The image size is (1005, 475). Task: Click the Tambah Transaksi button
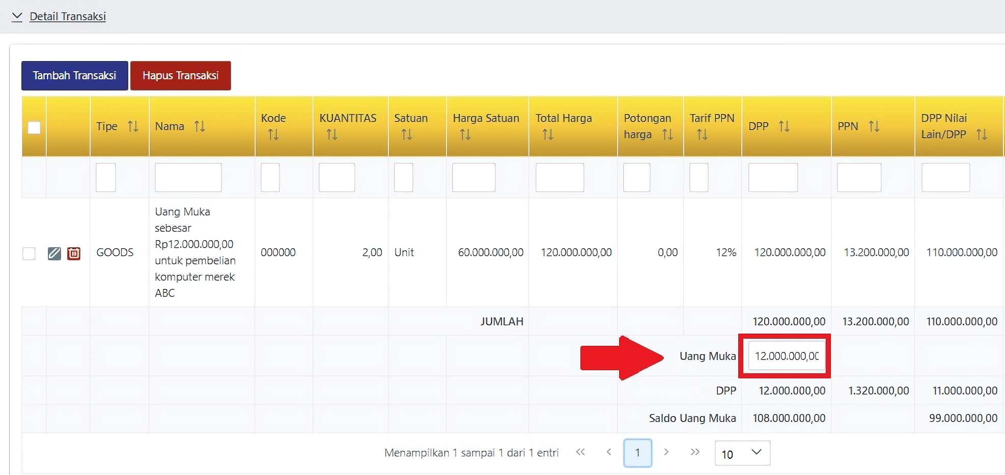(x=75, y=76)
